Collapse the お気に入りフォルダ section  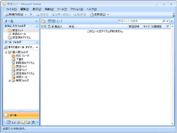click(37, 26)
